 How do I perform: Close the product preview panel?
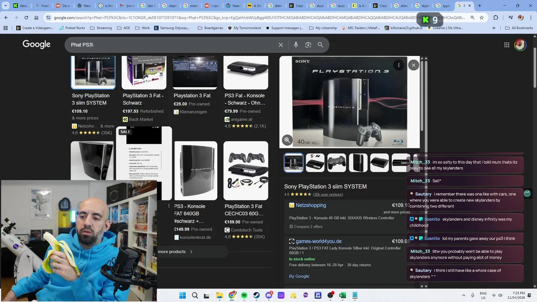[x=413, y=65]
